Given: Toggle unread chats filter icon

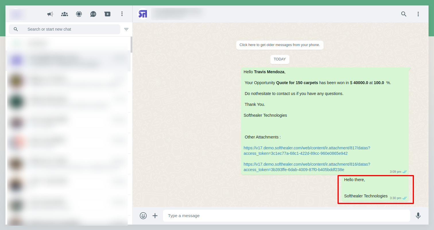Looking at the screenshot, I should 126,29.
